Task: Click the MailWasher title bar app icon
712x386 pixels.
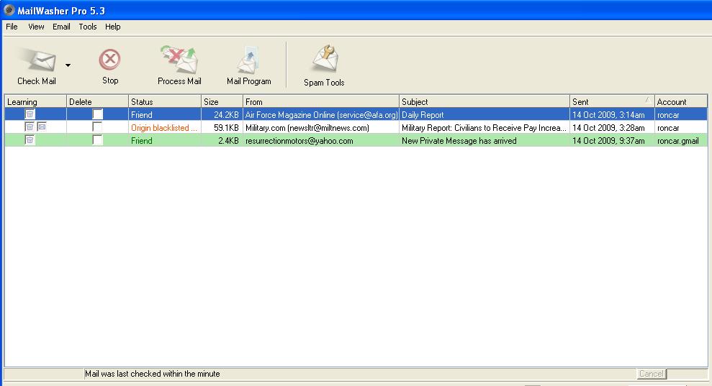Action: pos(9,10)
